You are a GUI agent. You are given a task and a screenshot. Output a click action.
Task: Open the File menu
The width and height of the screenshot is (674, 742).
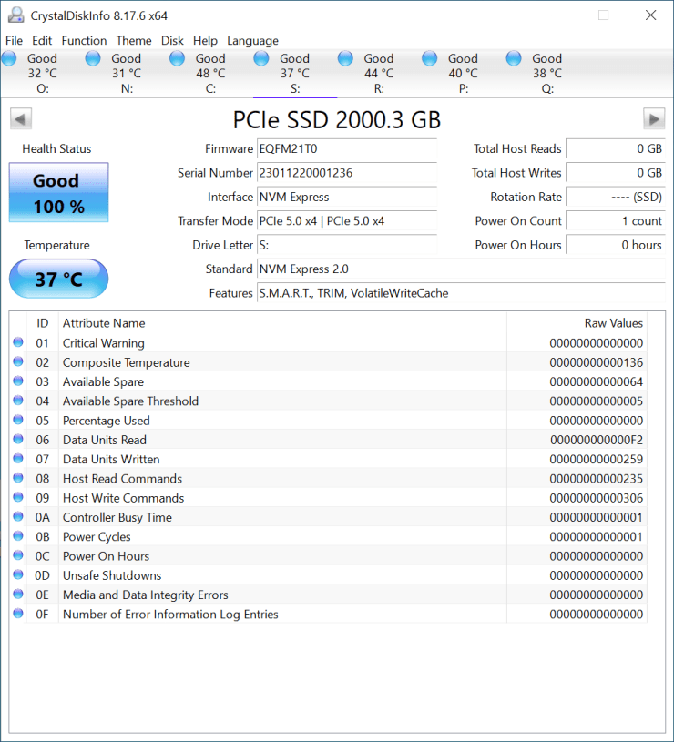(14, 41)
